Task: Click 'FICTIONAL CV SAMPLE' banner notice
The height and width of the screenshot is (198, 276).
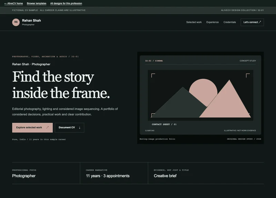Action: coord(49,10)
